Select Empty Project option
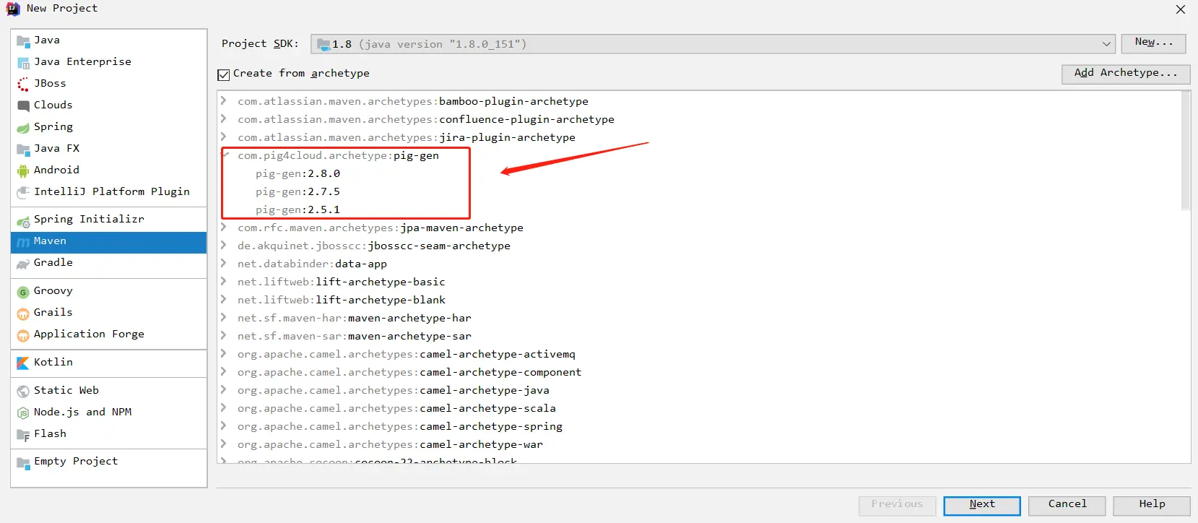 (109, 462)
